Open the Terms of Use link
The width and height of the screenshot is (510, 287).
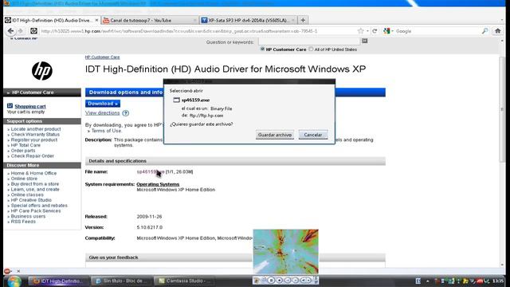click(106, 131)
